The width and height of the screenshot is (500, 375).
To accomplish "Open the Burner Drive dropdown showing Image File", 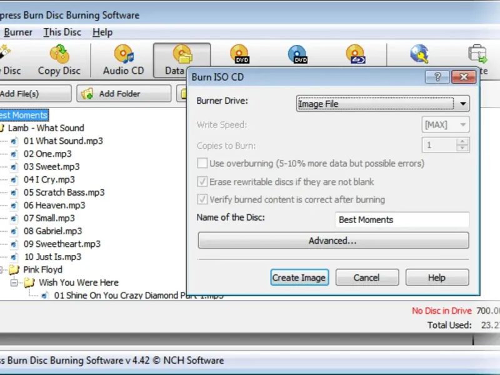I will (x=382, y=104).
